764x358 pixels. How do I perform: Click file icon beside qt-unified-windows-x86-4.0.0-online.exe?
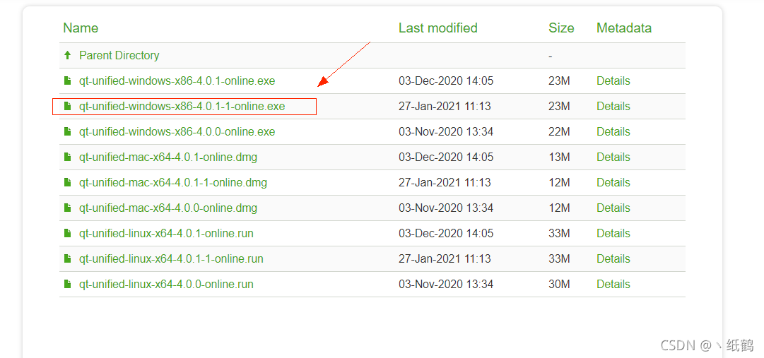pyautogui.click(x=68, y=131)
